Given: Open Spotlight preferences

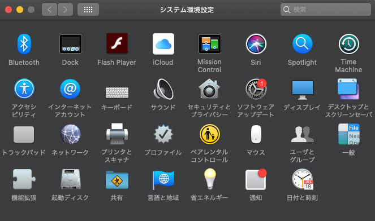Looking at the screenshot, I should 302,44.
